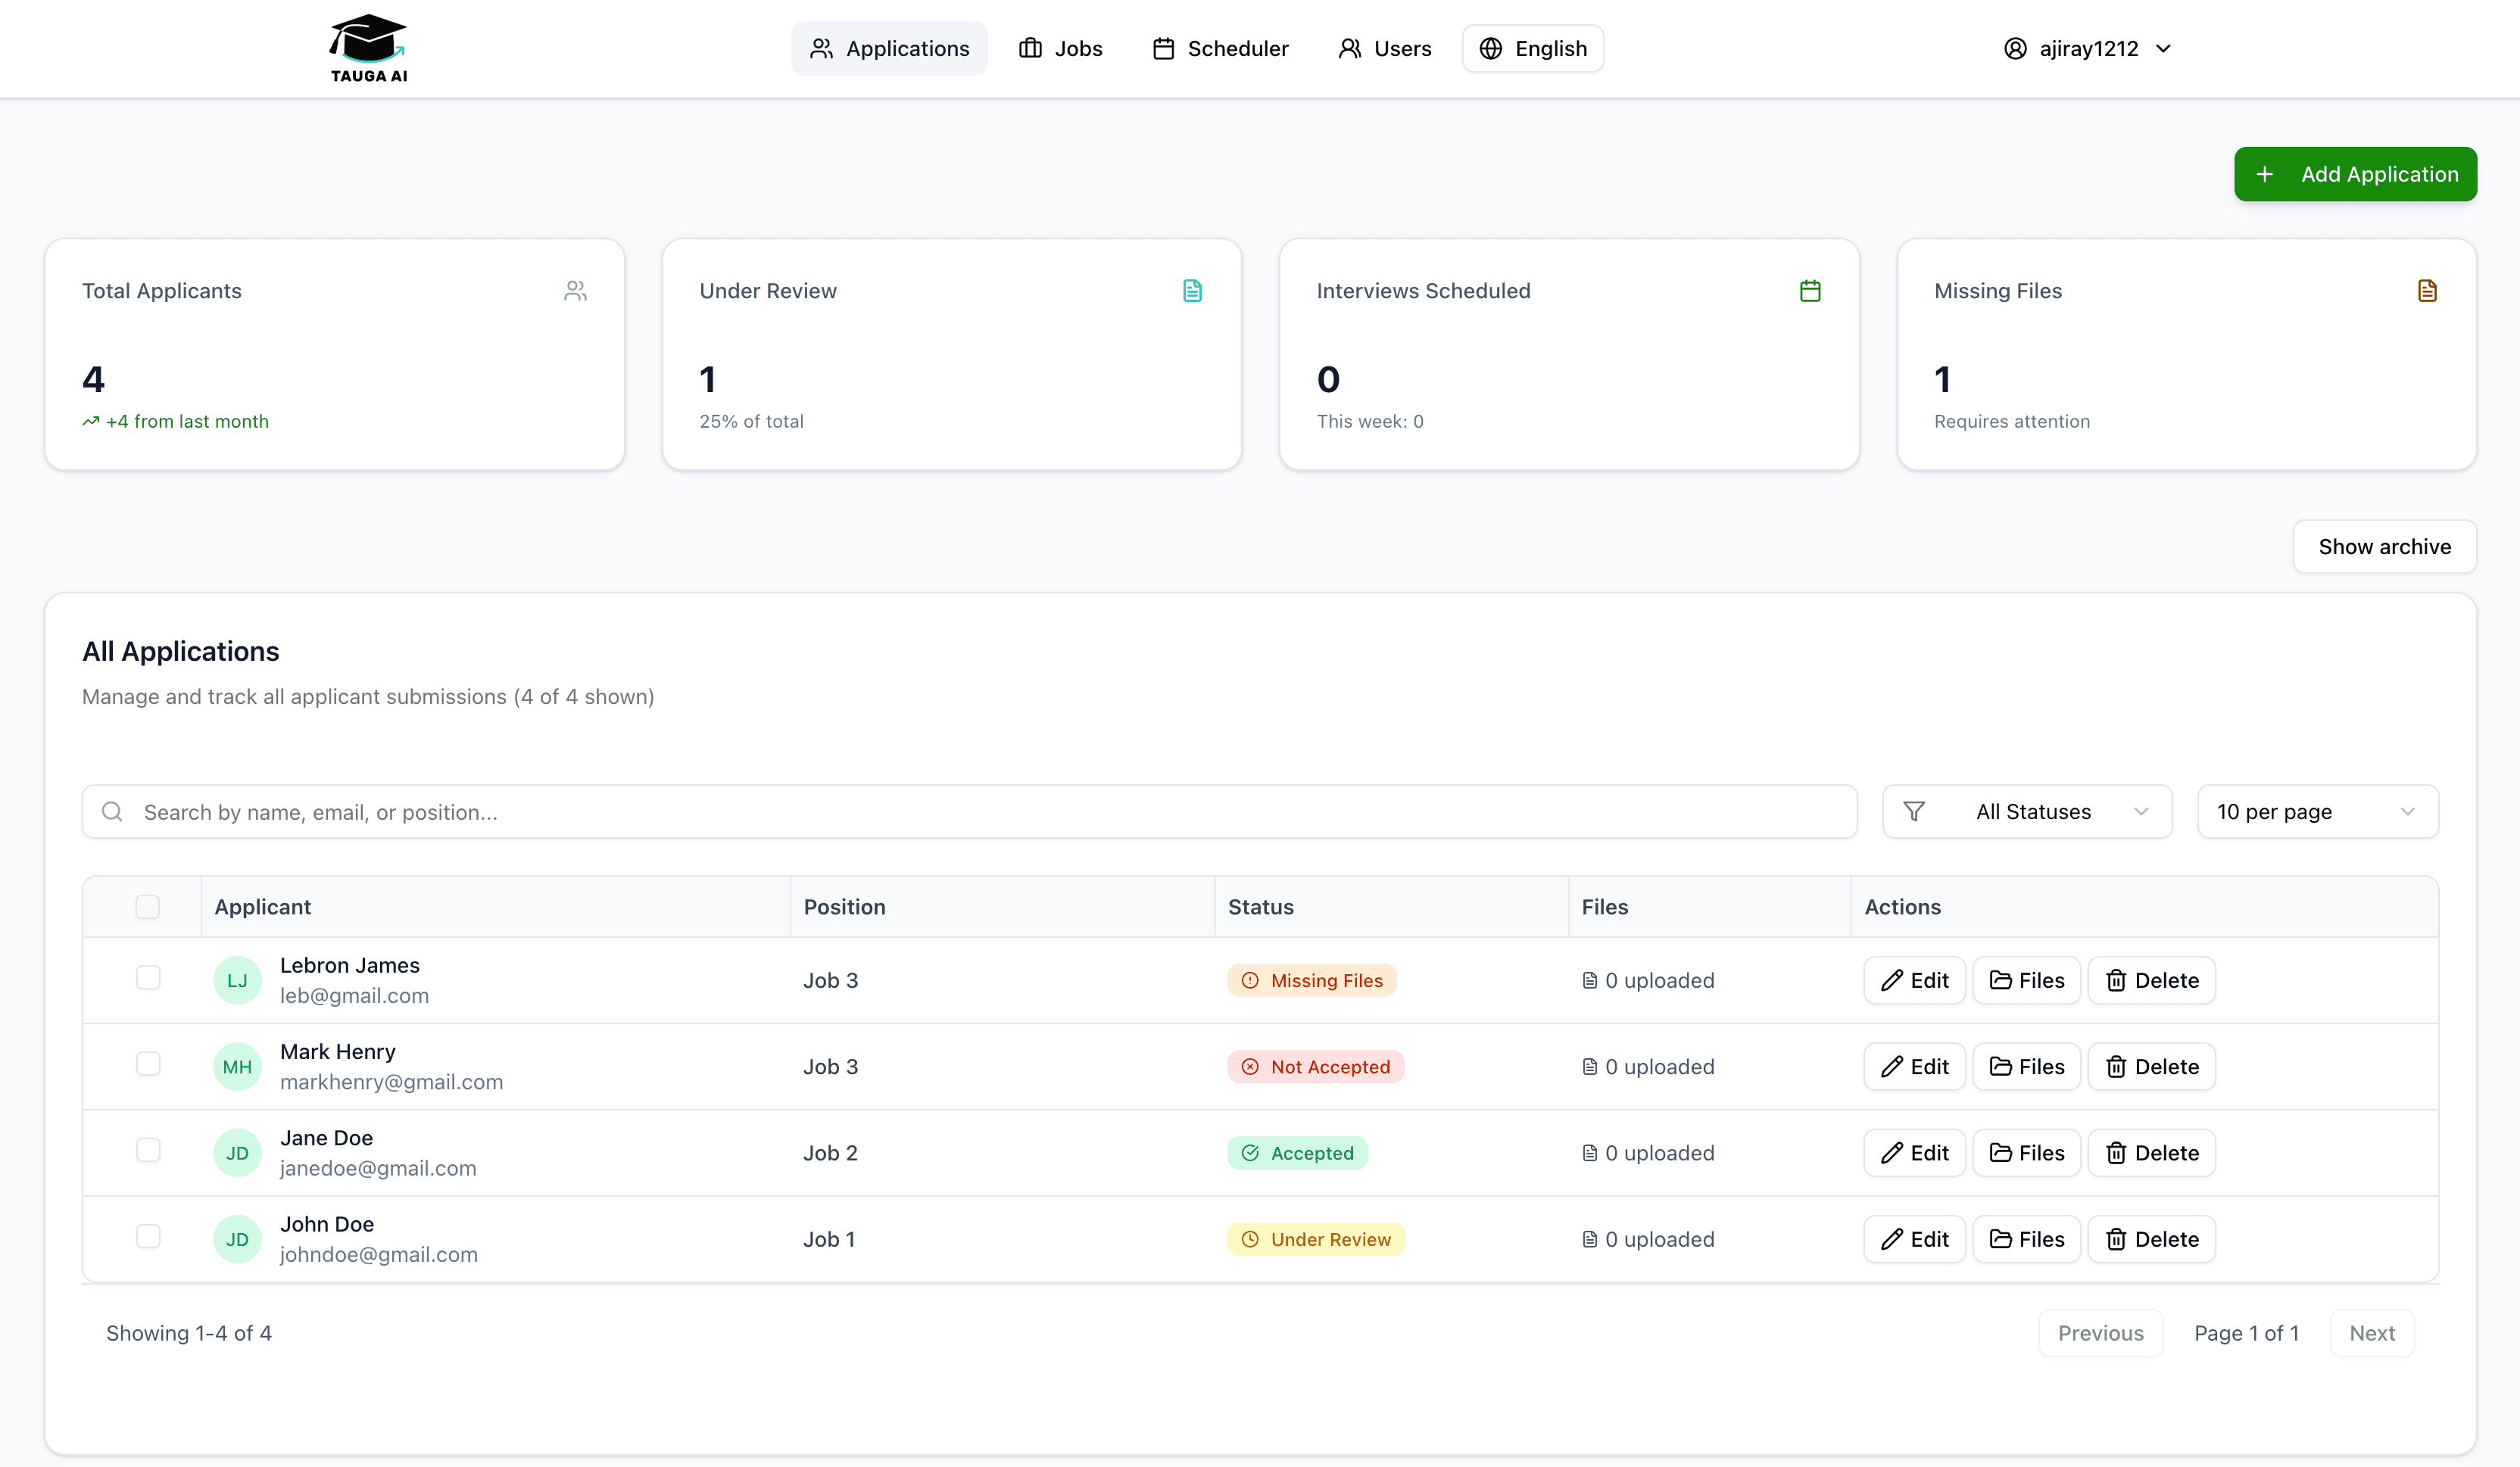The height and width of the screenshot is (1467, 2520).
Task: Click the Missing Files status badge
Action: point(1311,980)
